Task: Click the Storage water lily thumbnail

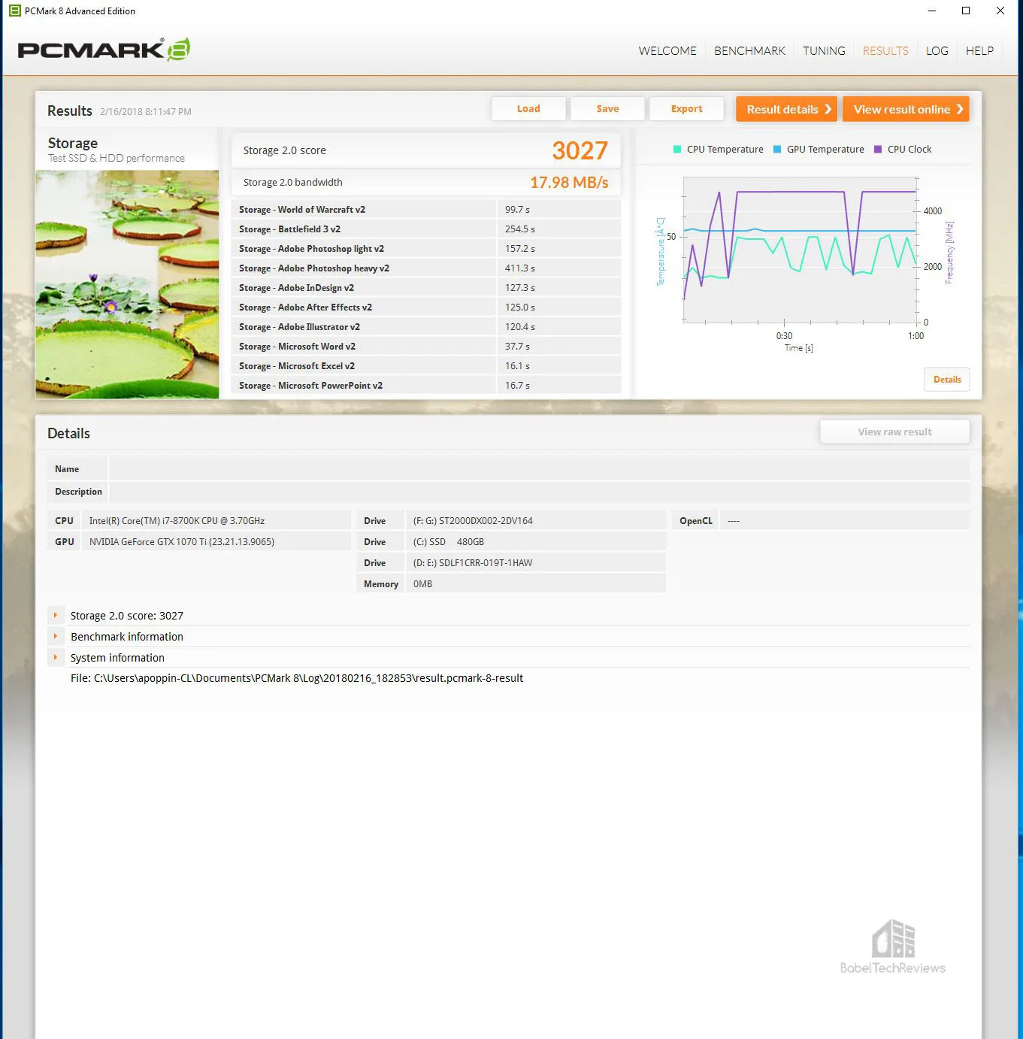Action: [127, 284]
